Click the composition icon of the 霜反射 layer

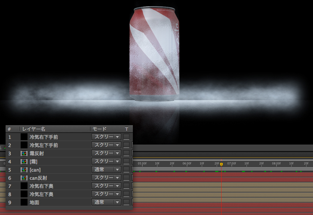click(24, 153)
